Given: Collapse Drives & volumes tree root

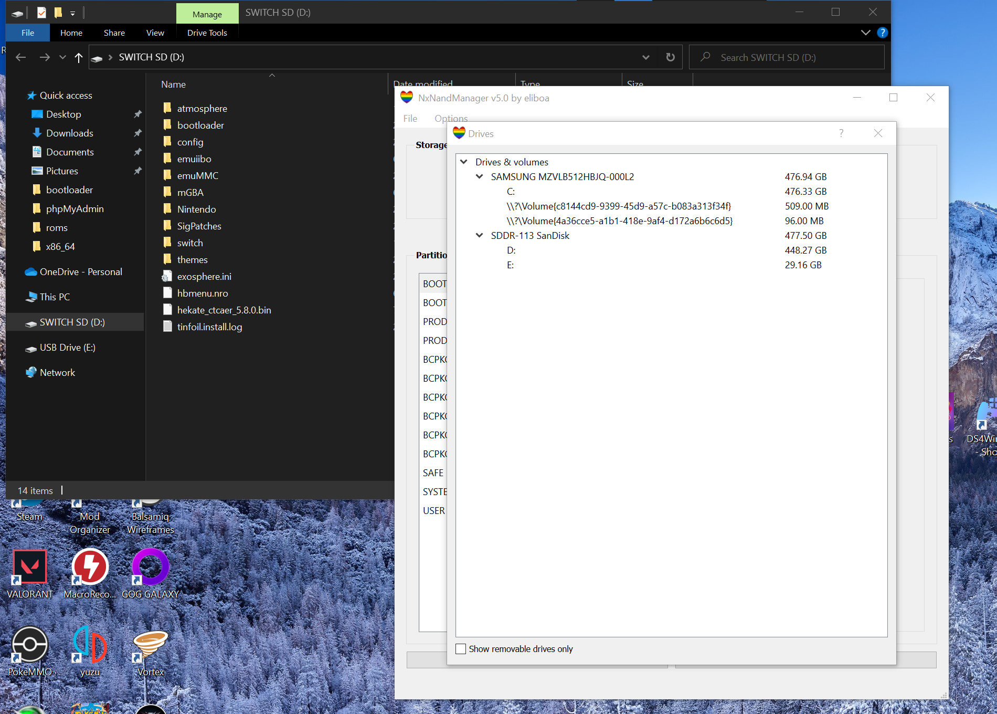Looking at the screenshot, I should coord(464,162).
